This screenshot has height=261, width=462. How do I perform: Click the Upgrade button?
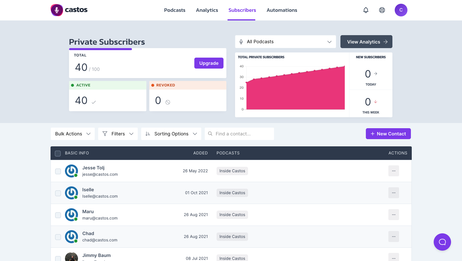coord(209,63)
